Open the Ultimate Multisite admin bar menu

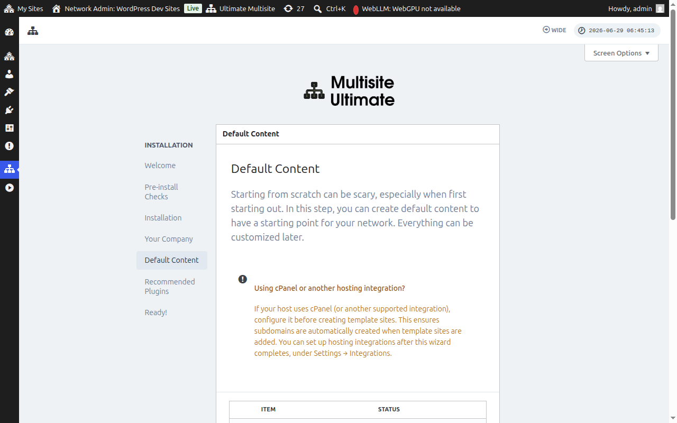(x=241, y=8)
